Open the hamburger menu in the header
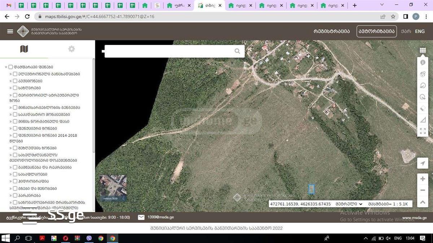 (10, 31)
